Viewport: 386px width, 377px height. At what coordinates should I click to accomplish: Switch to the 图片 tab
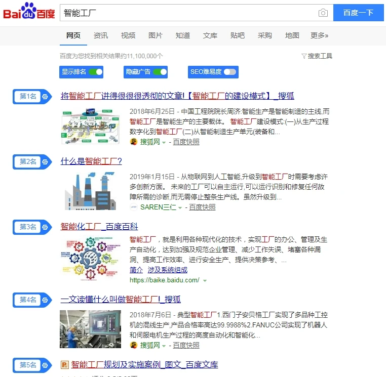pyautogui.click(x=156, y=35)
